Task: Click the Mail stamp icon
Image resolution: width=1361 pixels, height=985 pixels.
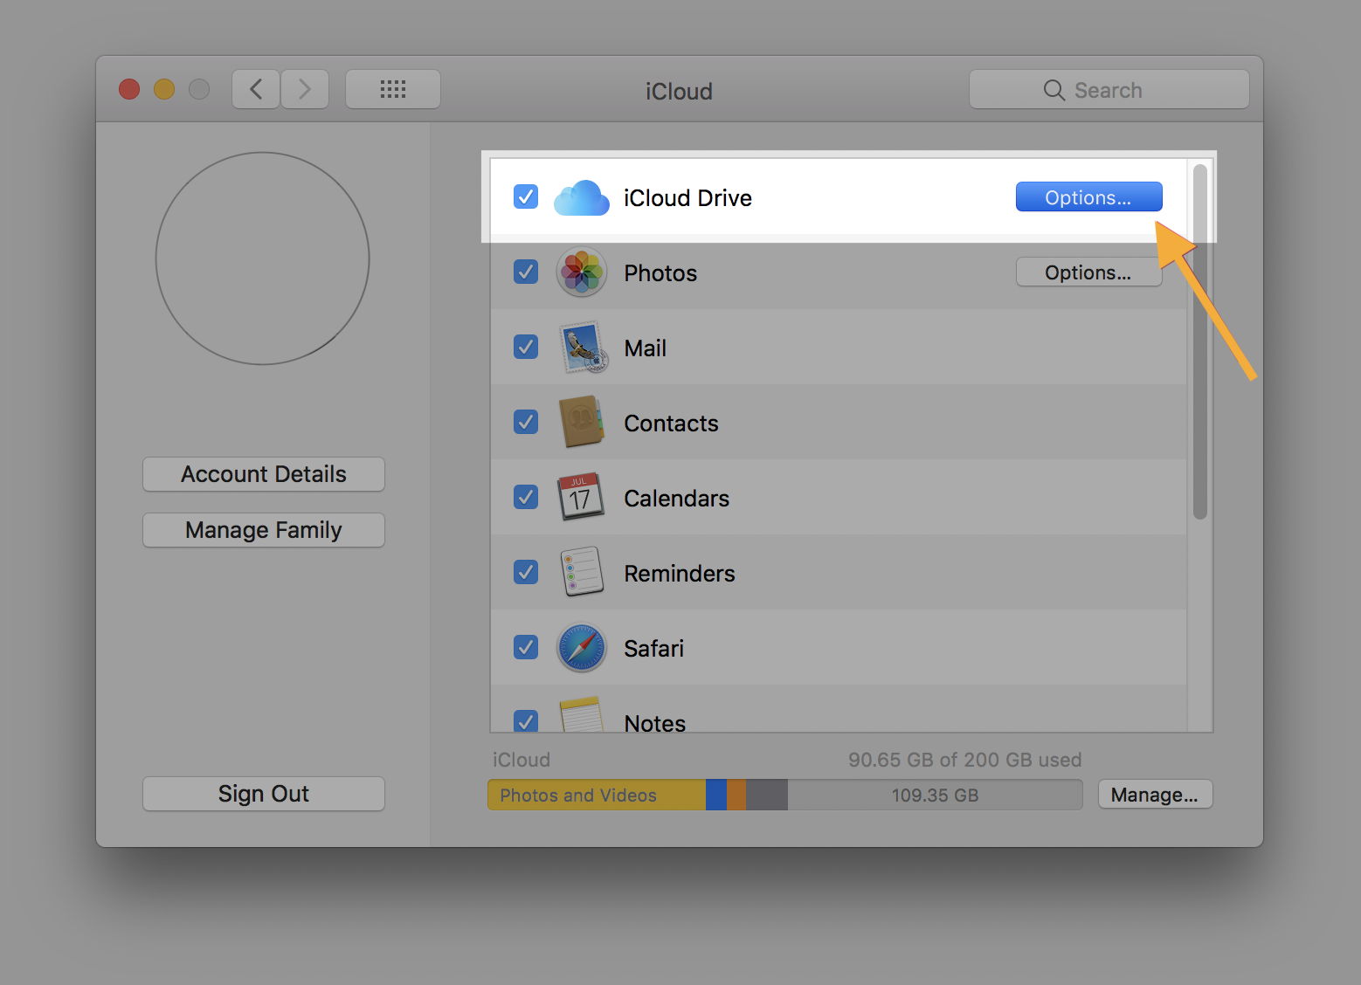Action: [x=583, y=348]
